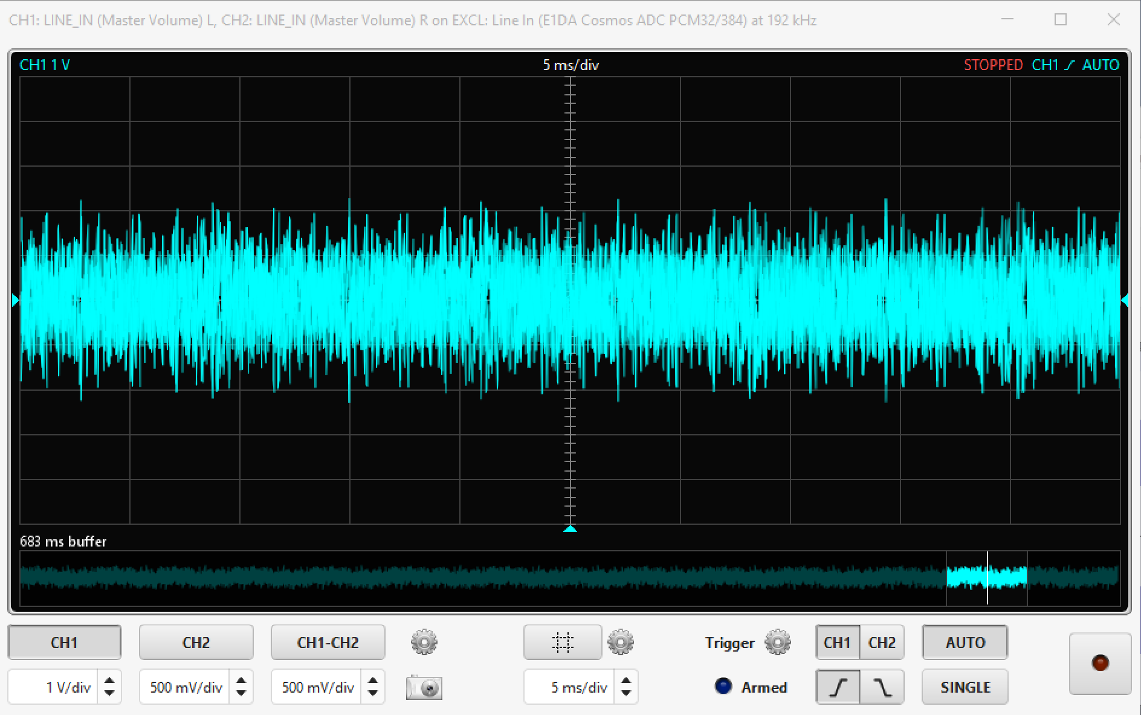Click the right trigger level marker arrow
1141x715 pixels.
[1125, 300]
